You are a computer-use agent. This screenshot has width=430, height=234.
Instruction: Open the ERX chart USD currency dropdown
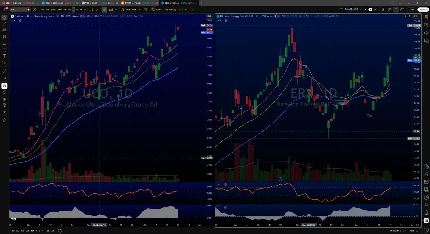pos(417,16)
